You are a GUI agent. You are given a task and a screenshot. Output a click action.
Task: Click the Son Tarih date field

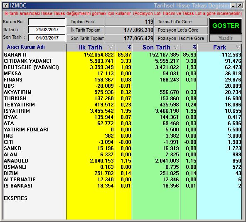tap(47, 38)
